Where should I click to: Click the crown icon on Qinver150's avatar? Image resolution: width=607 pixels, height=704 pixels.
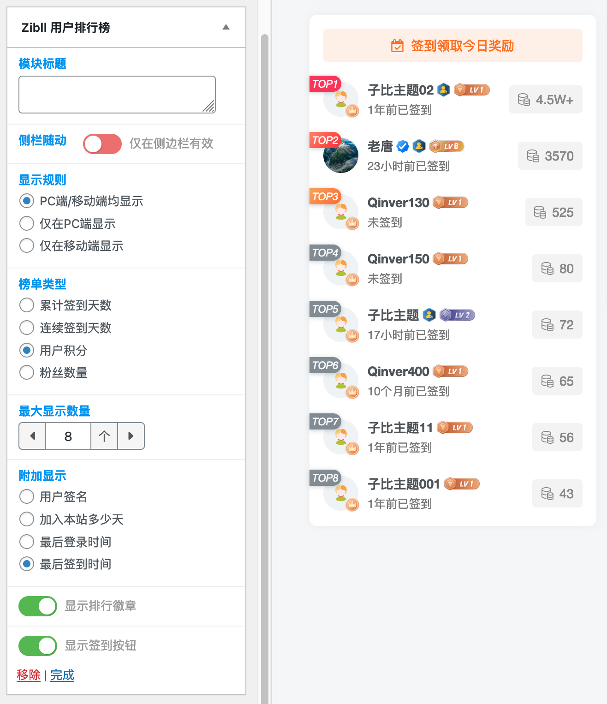352,280
